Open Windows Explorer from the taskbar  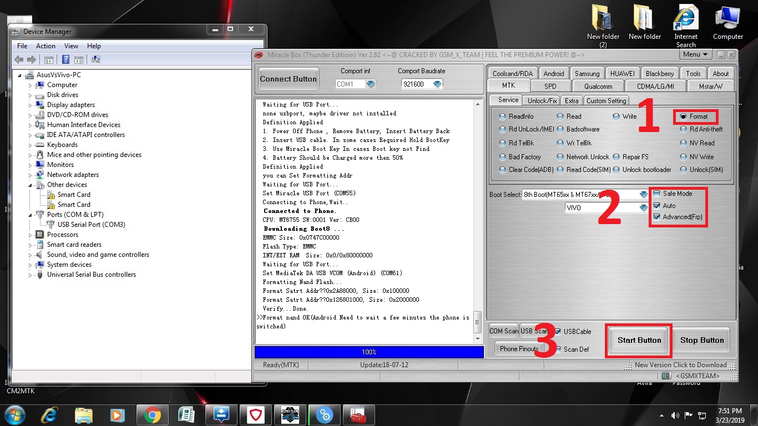coord(84,415)
